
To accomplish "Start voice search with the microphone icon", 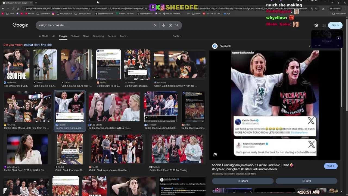I will pyautogui.click(x=163, y=25).
